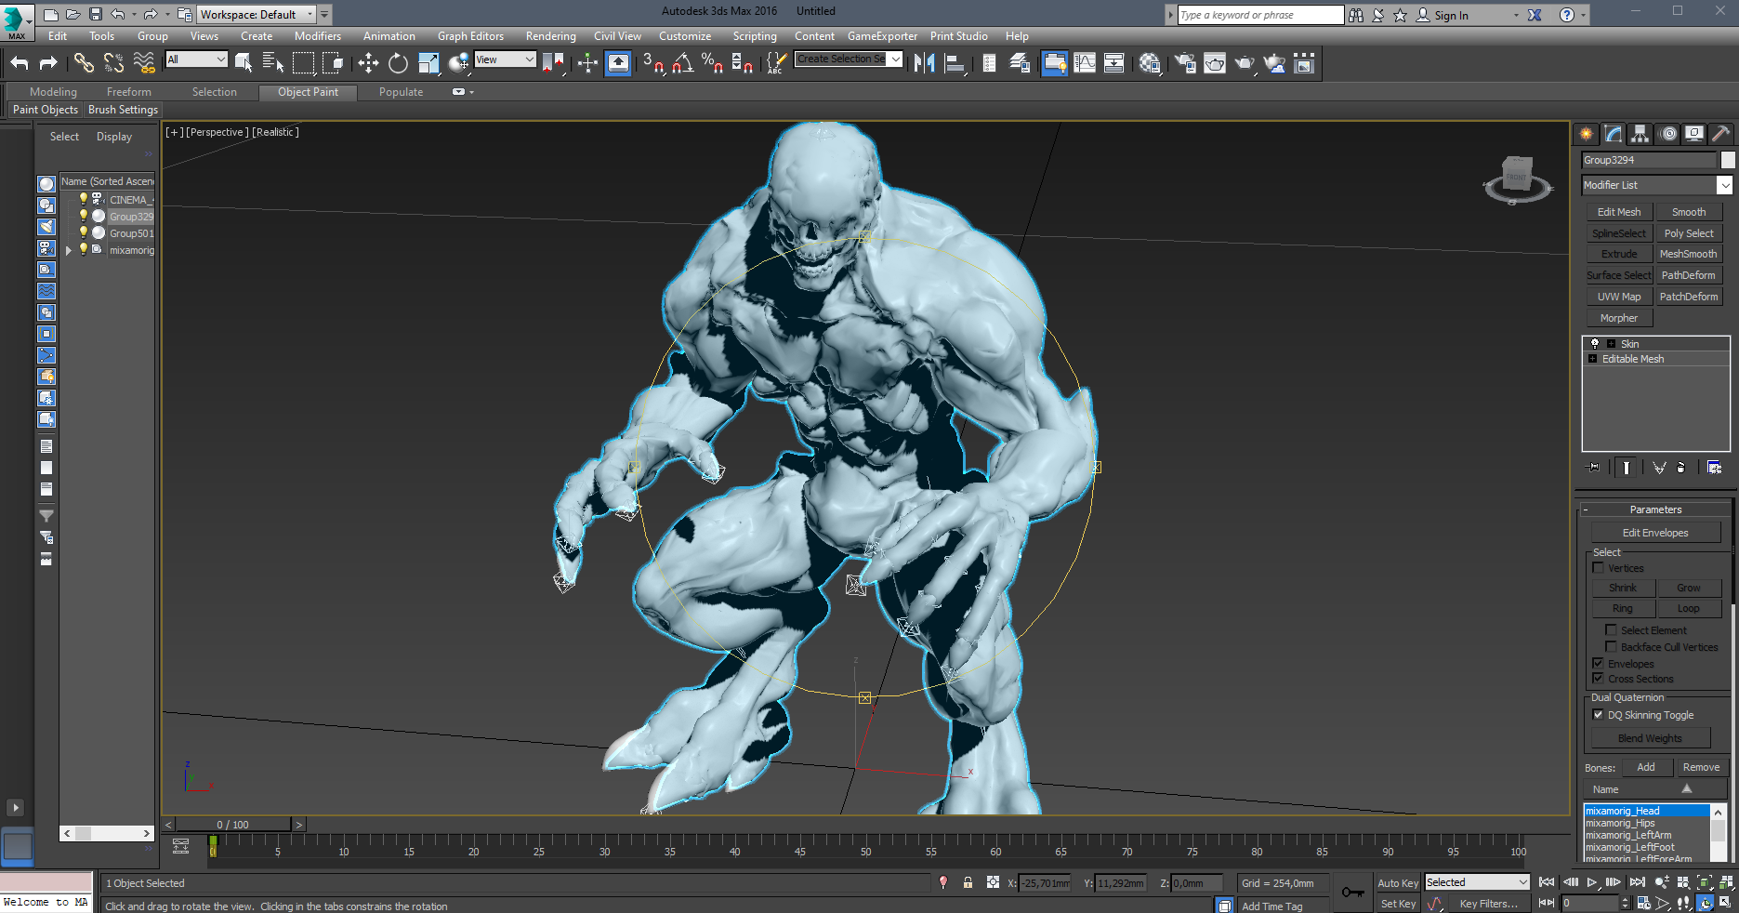Expand the Skin modifier sub-levels
Viewport: 1739px width, 913px height.
point(1611,344)
